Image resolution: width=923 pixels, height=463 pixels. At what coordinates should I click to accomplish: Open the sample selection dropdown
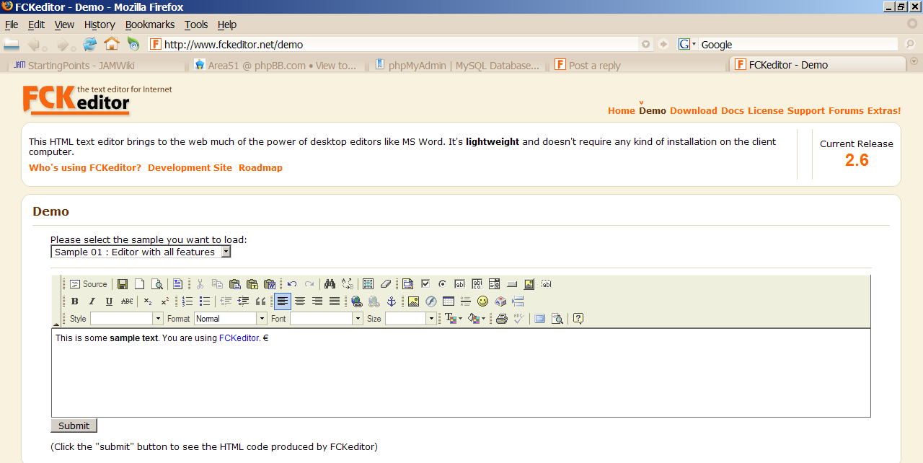click(141, 252)
